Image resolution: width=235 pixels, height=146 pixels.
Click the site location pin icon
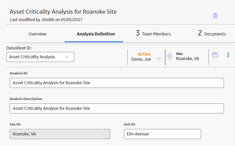170,57
